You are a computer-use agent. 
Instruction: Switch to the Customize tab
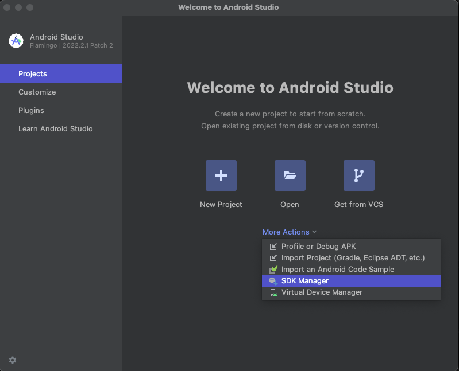61,92
